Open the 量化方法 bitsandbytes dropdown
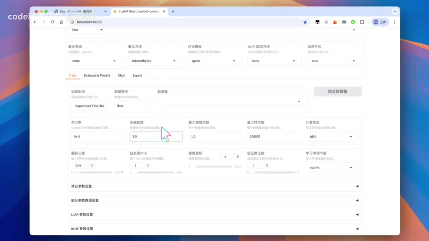Image resolution: width=429 pixels, height=241 pixels. (154, 61)
